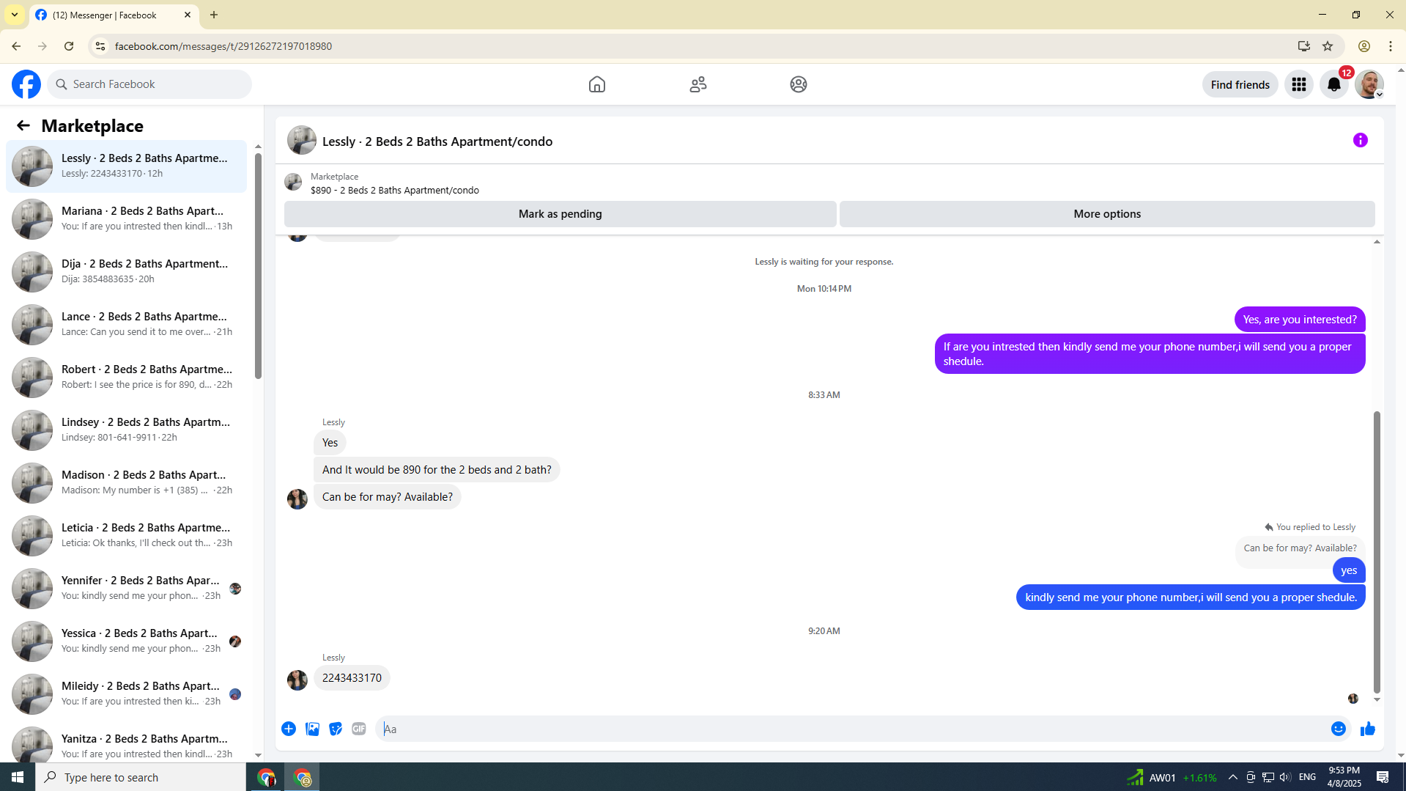This screenshot has width=1406, height=791.
Task: Click the address bar URL
Action: pos(223,46)
